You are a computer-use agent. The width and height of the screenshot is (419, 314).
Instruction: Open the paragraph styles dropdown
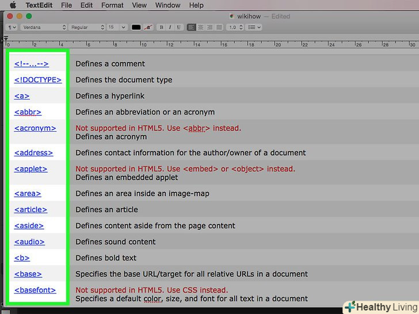[x=12, y=27]
